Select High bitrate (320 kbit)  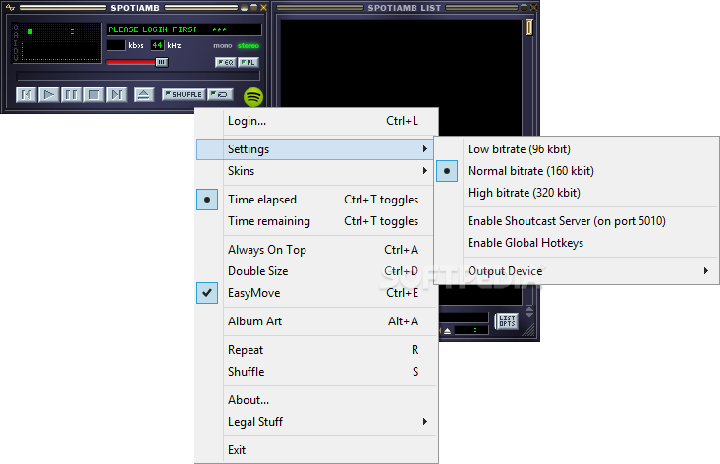pyautogui.click(x=577, y=193)
